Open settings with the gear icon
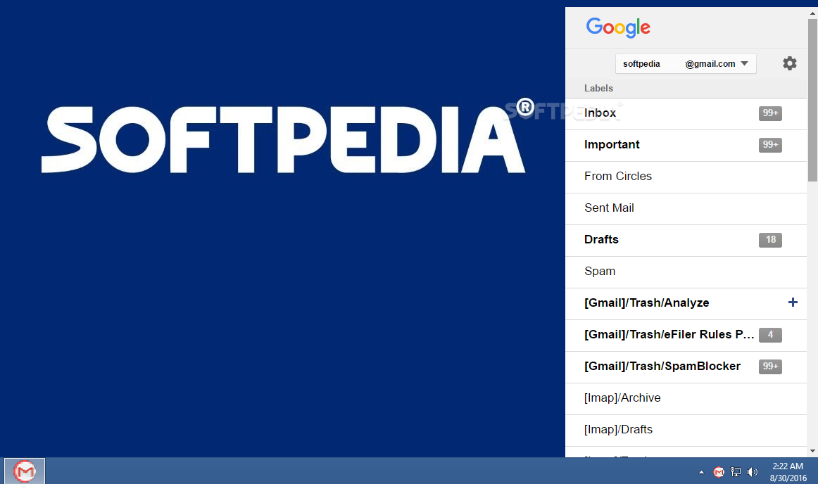 (x=789, y=63)
